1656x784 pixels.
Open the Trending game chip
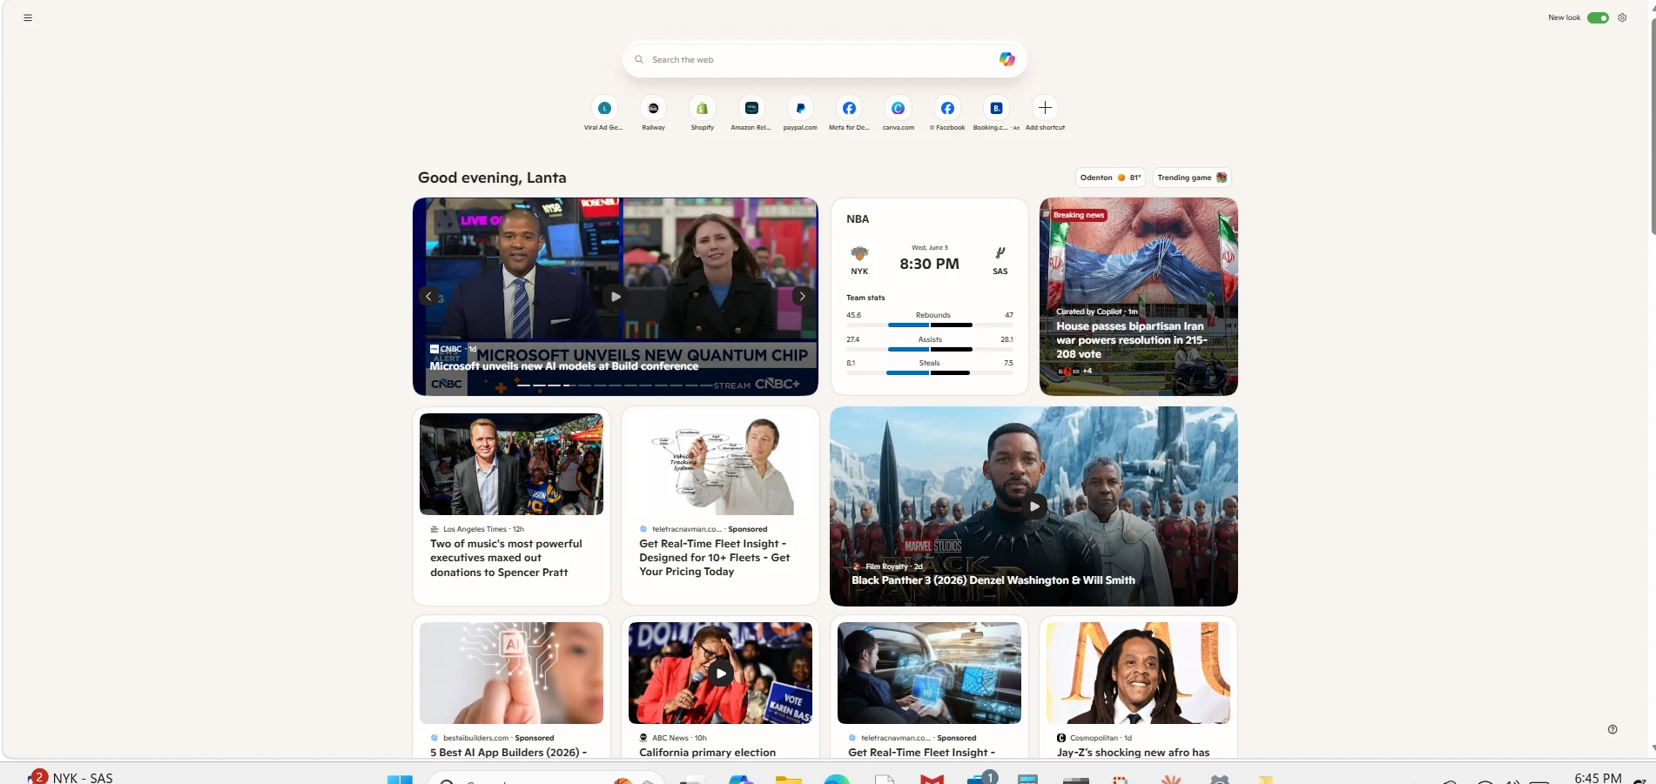click(1192, 178)
